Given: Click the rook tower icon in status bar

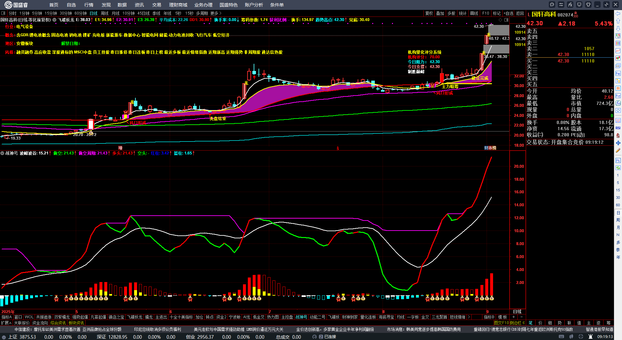Looking at the screenshot, I should (591, 337).
